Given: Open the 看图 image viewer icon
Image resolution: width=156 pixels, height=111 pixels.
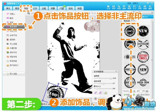Looking at the screenshot, I should click(150, 7).
